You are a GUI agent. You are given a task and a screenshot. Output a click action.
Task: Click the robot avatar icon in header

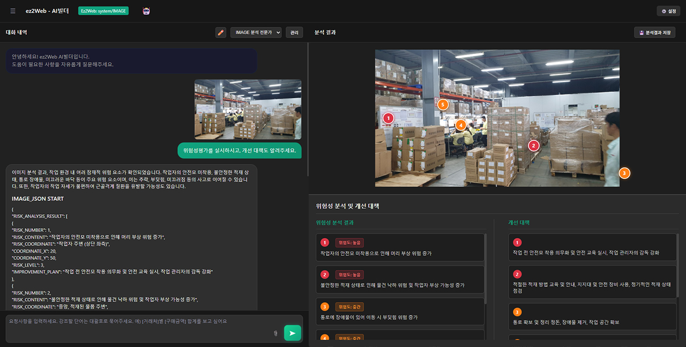pyautogui.click(x=146, y=11)
